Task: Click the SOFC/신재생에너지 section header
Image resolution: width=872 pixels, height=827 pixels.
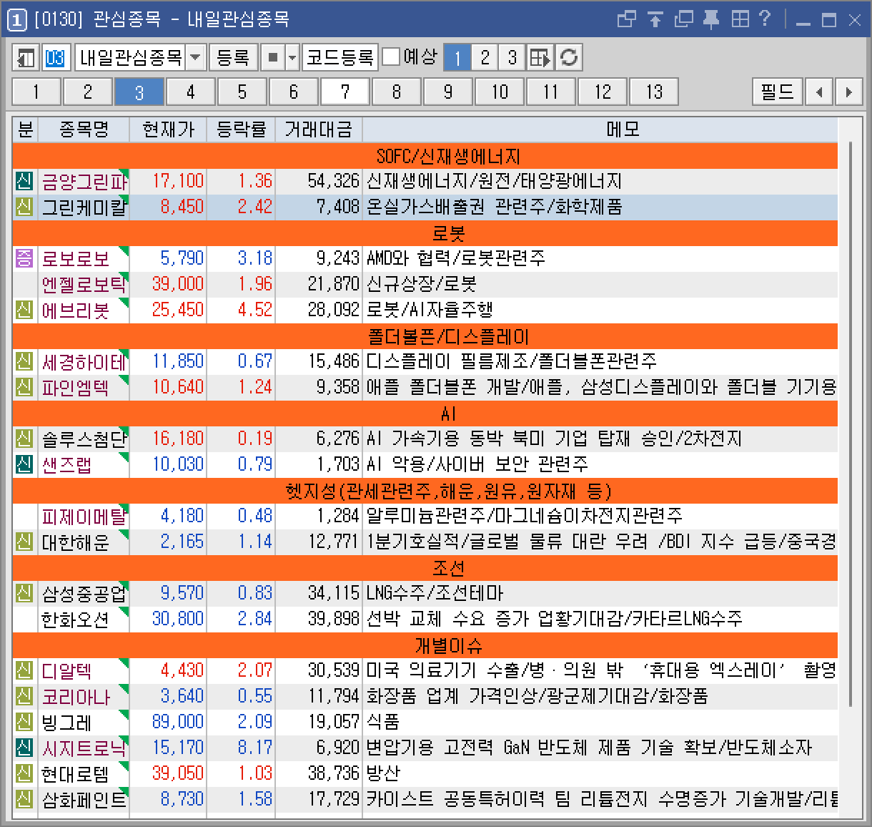Action: click(x=425, y=155)
